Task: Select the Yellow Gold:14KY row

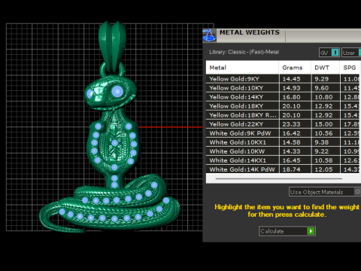Action: (x=283, y=97)
